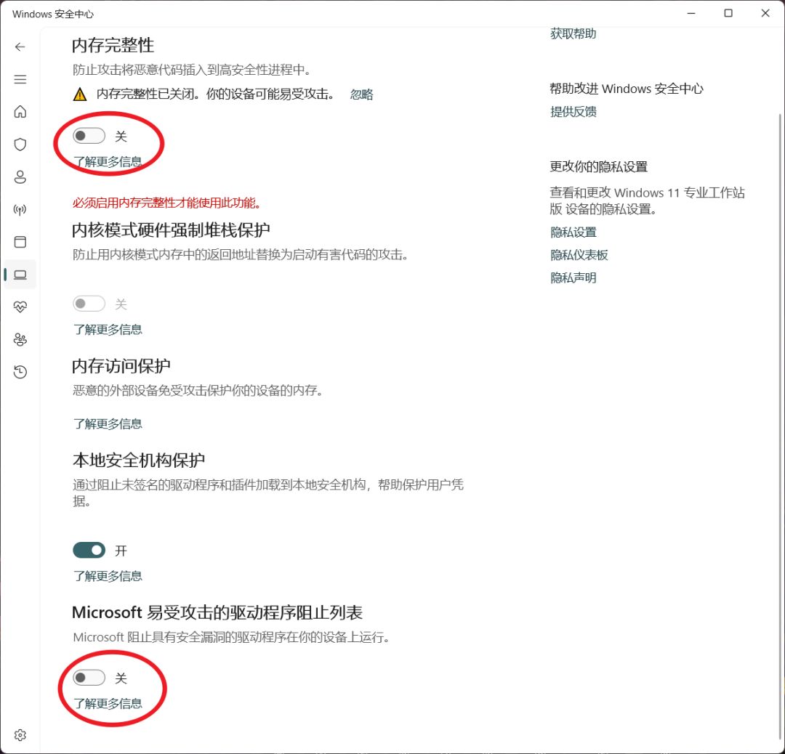
Task: Open Protection history clock icon
Action: point(20,372)
